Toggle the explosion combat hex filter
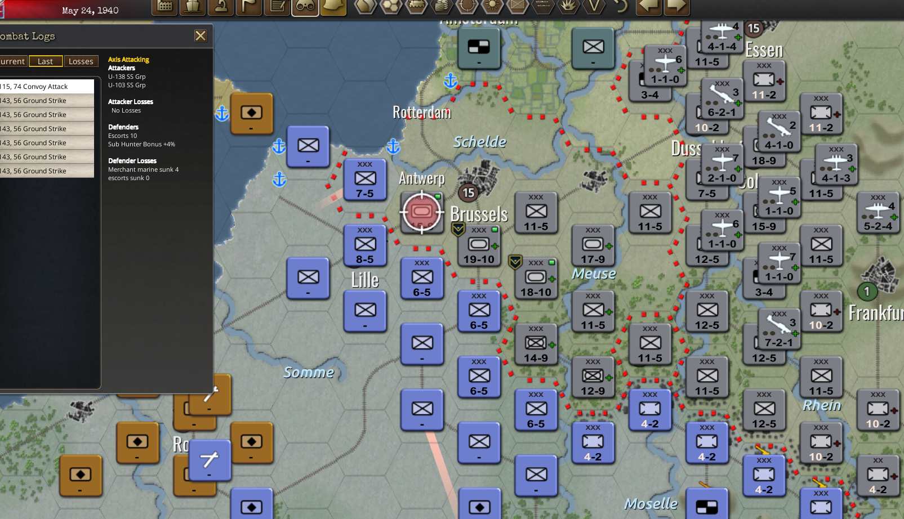904x519 pixels. point(568,7)
